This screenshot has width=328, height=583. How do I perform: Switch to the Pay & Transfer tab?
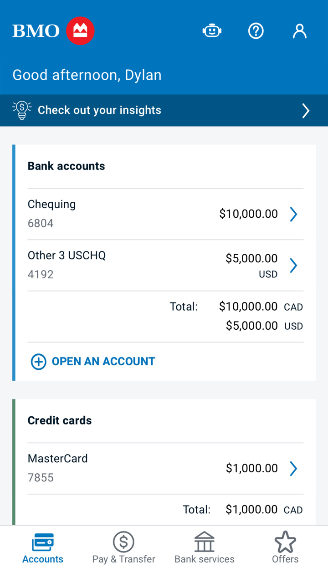(x=123, y=547)
